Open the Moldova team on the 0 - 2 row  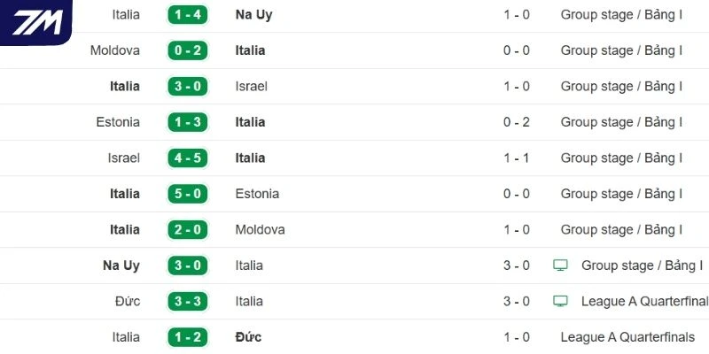click(x=115, y=50)
